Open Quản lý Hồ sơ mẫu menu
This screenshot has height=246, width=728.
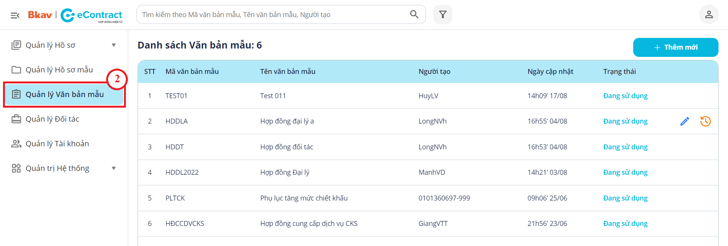59,70
